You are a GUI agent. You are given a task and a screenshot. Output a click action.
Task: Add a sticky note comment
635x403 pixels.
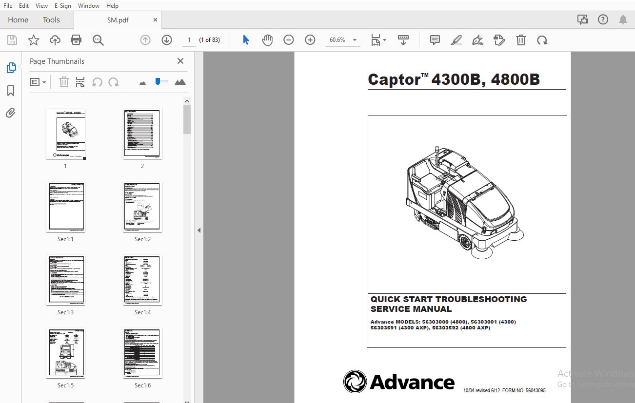435,40
